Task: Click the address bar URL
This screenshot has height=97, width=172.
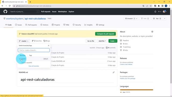Action: tap(33, 6)
